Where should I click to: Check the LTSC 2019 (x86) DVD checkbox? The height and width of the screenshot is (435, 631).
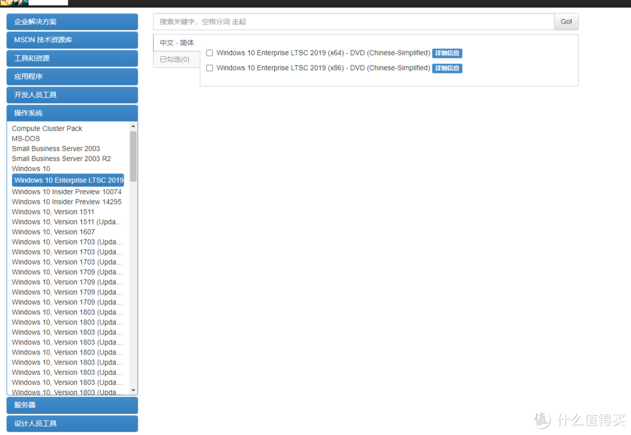click(210, 68)
